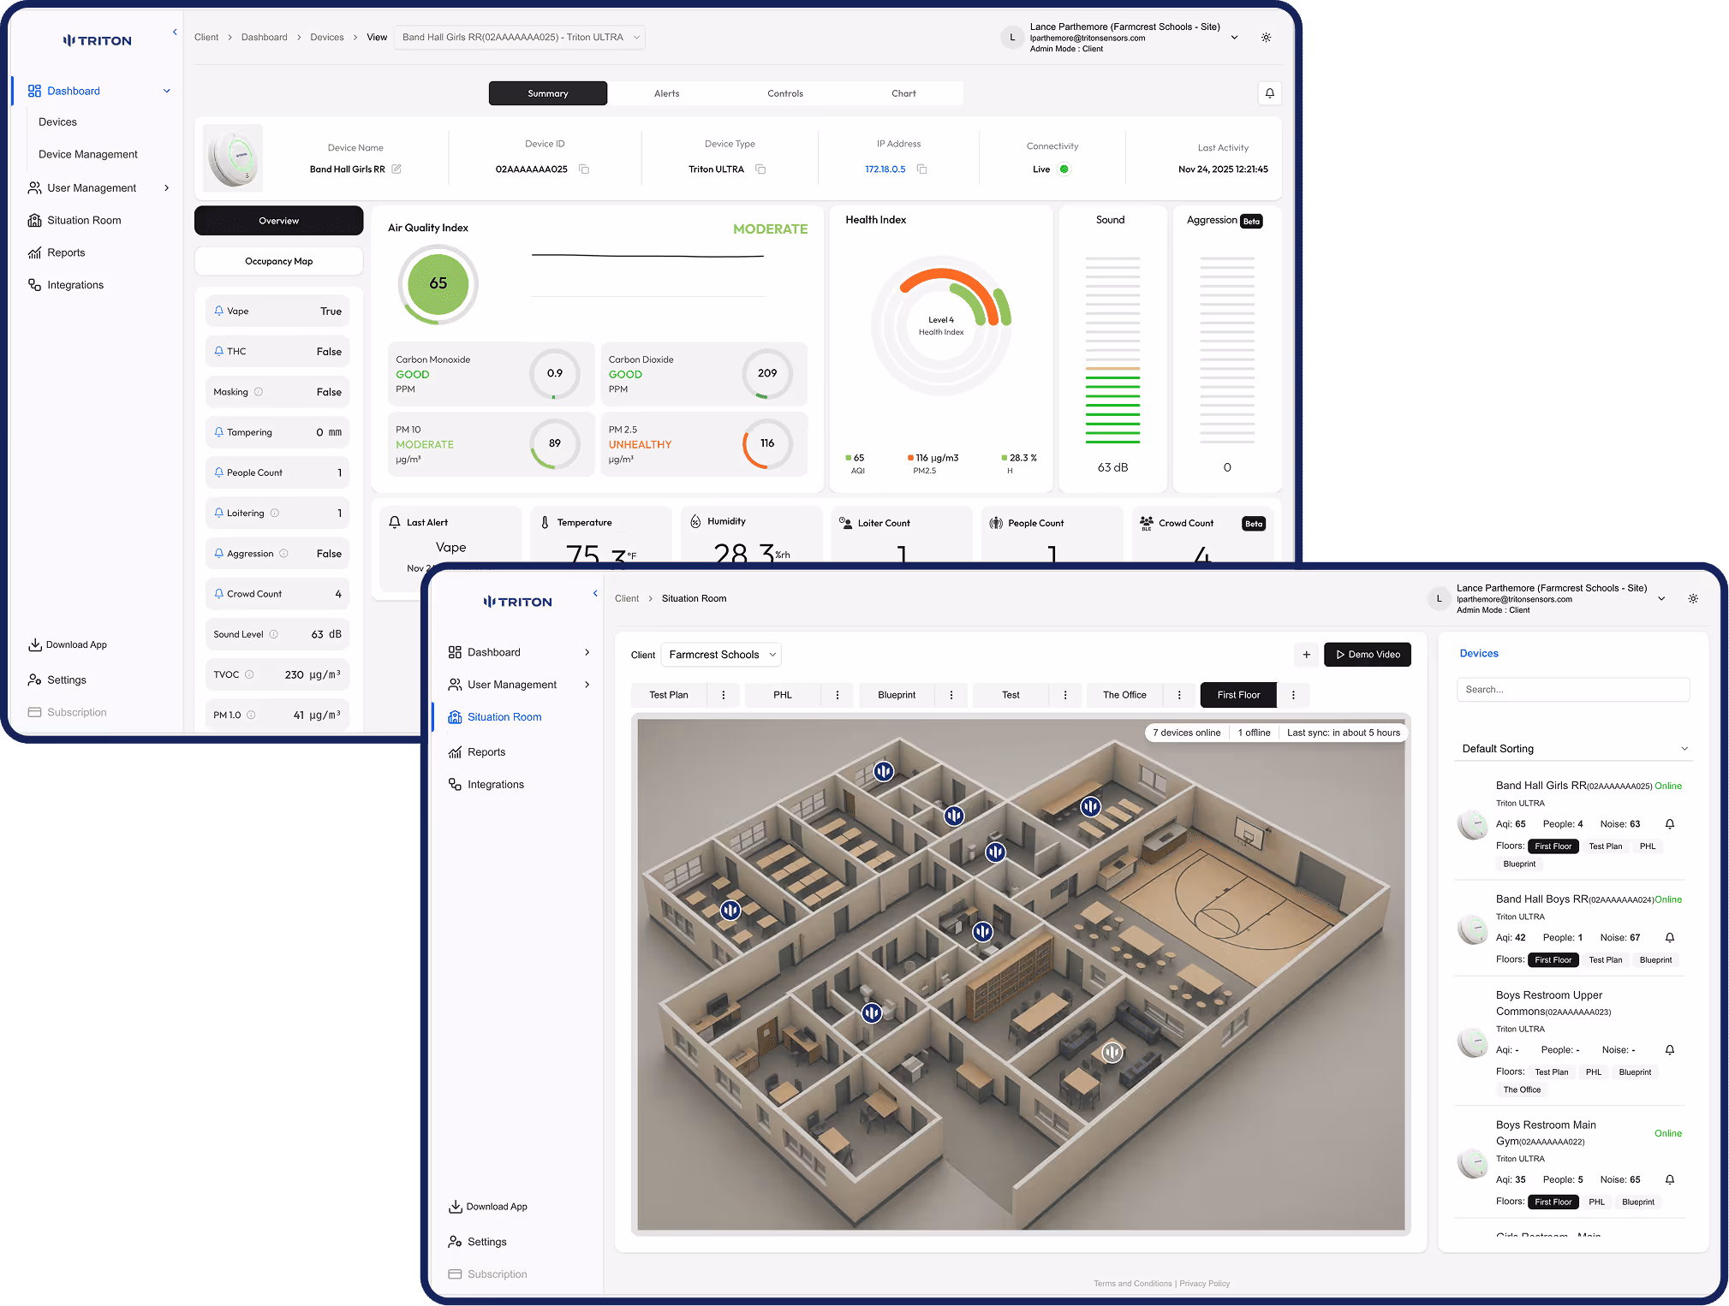Click the Air Quality Index 65 gauge
The image size is (1729, 1306).
pyautogui.click(x=438, y=284)
